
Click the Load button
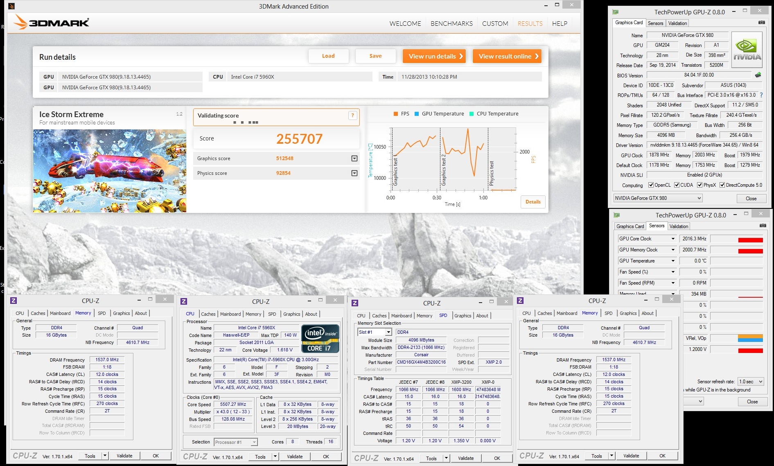coord(328,56)
